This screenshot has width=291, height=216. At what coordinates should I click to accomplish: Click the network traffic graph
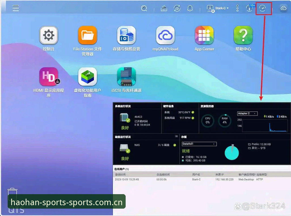point(264,126)
